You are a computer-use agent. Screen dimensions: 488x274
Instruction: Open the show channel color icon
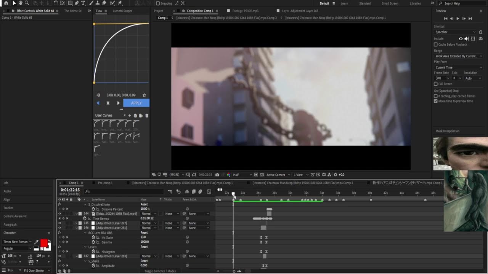pyautogui.click(x=228, y=175)
